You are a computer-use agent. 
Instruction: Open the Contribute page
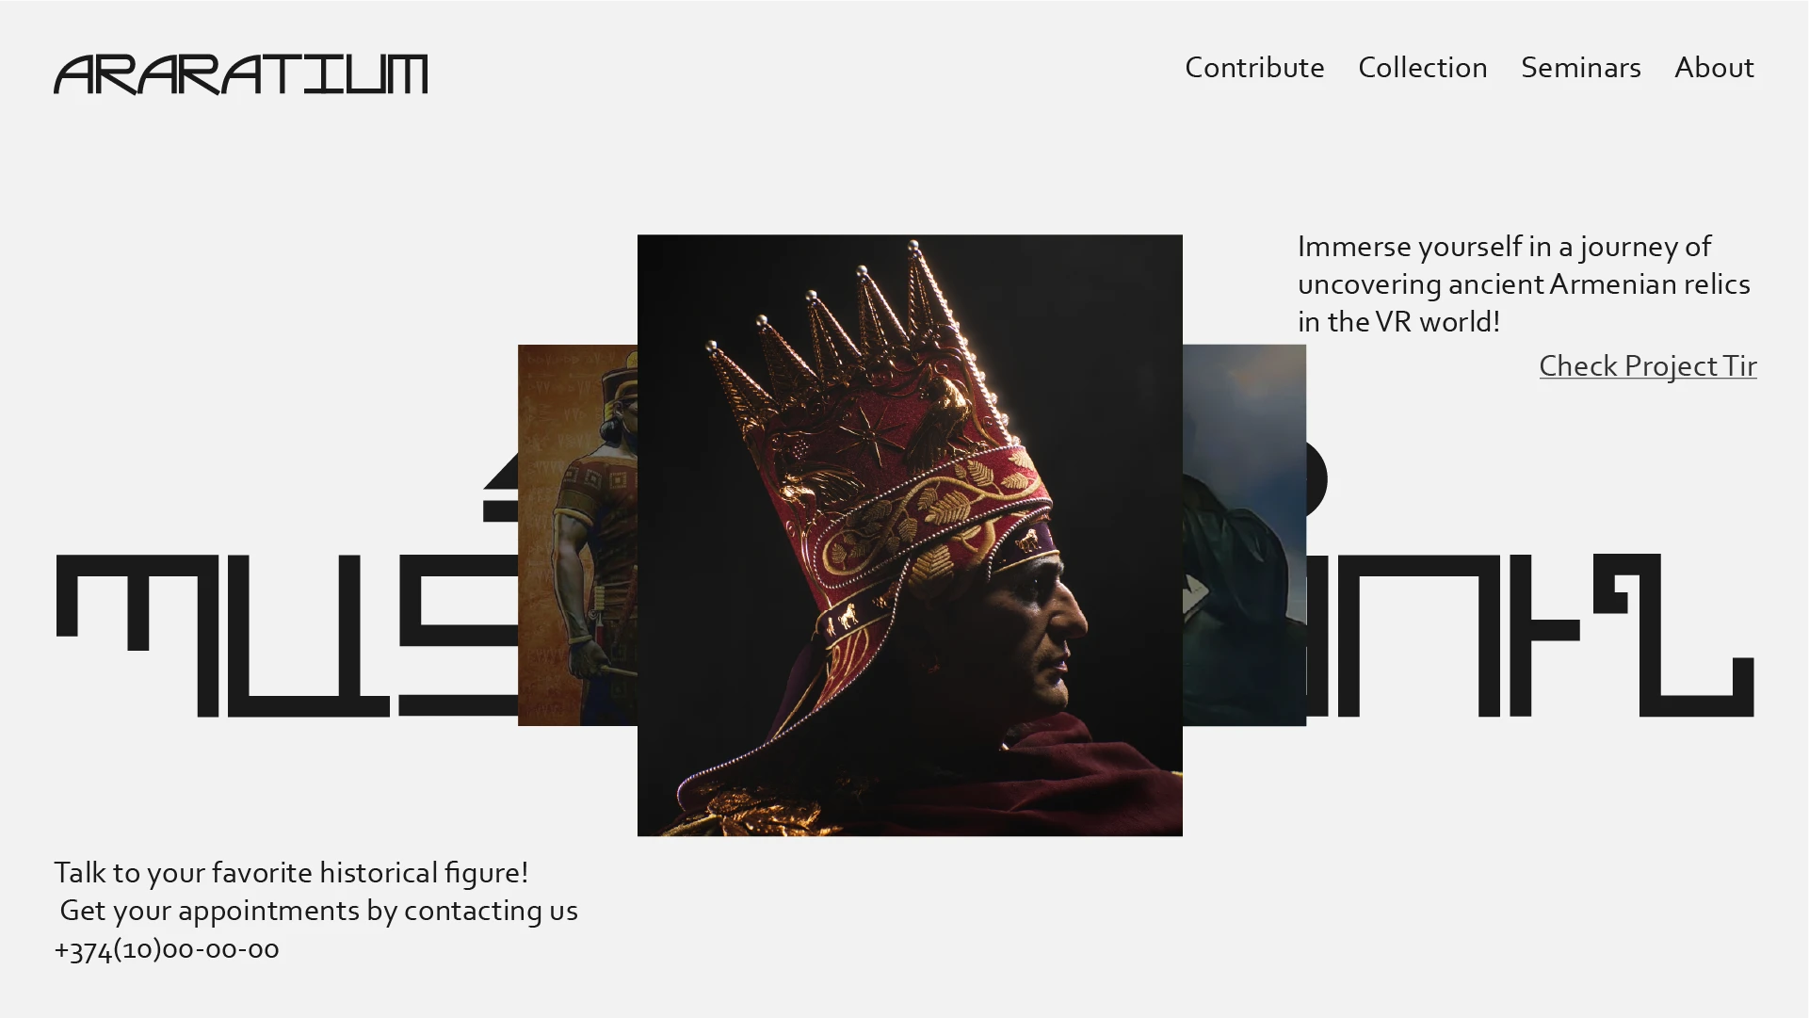coord(1254,68)
